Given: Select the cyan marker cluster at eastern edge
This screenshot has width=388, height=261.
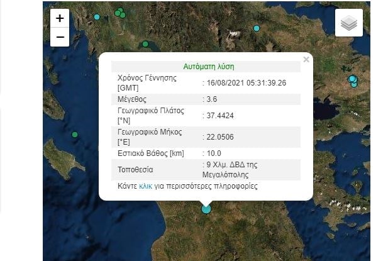Looking at the screenshot, I should (x=353, y=81).
